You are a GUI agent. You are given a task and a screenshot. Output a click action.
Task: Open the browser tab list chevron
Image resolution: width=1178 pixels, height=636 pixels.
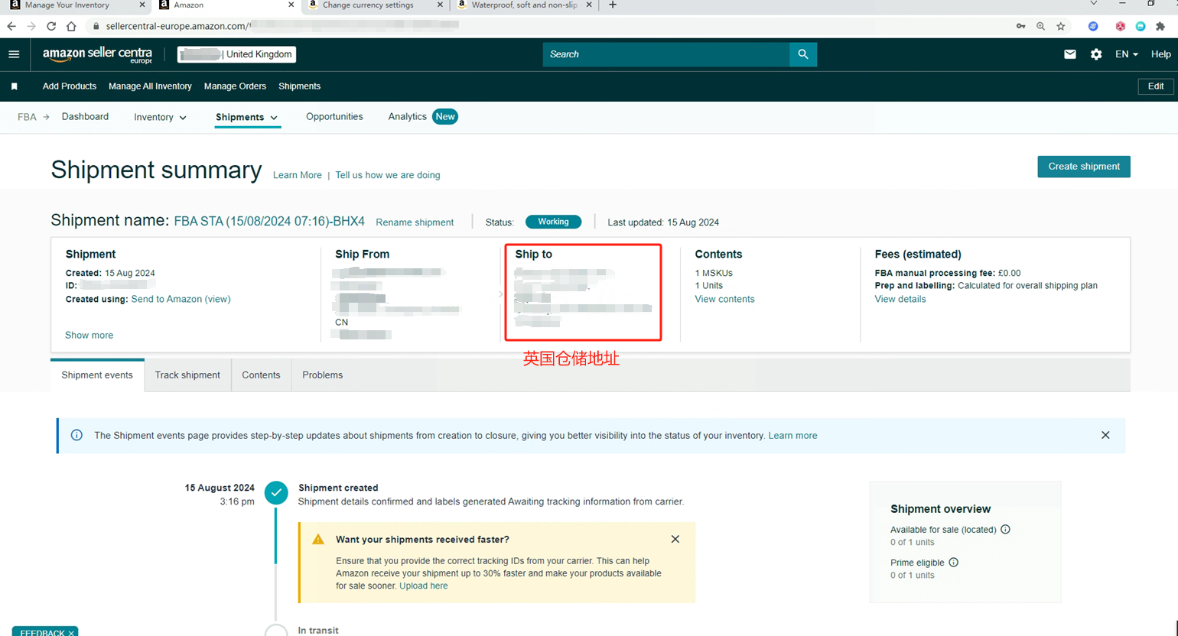(x=1093, y=4)
